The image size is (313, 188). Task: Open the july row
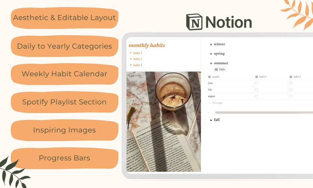point(230,90)
